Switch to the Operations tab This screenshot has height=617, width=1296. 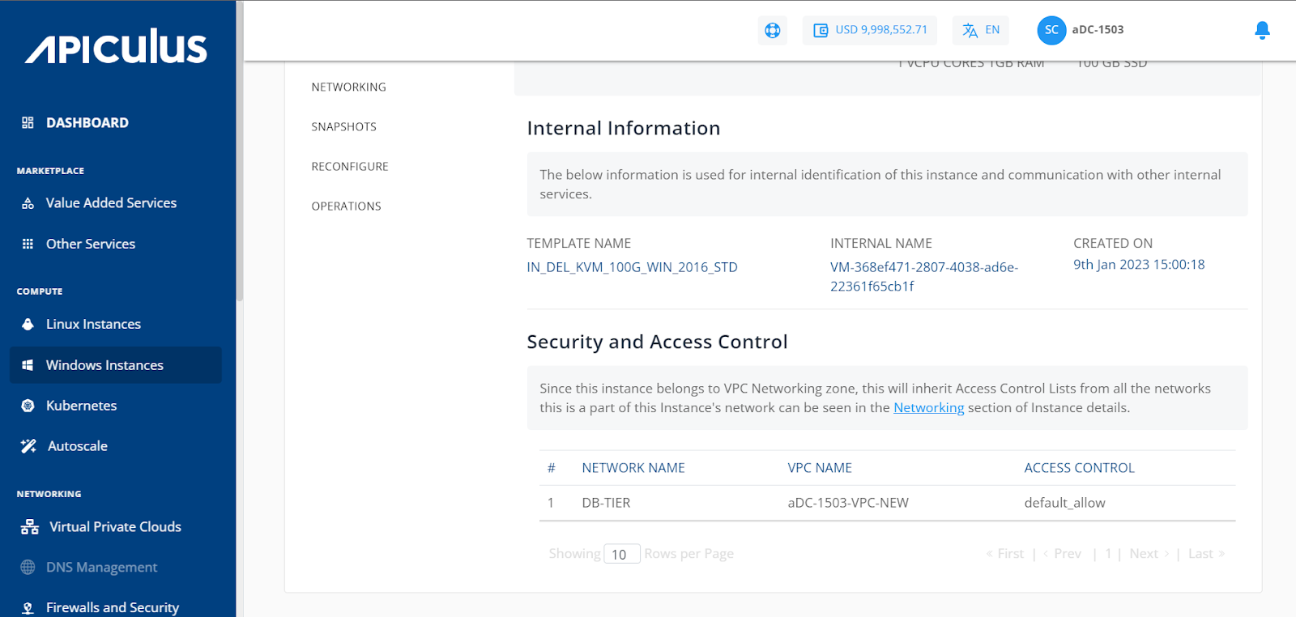click(347, 206)
